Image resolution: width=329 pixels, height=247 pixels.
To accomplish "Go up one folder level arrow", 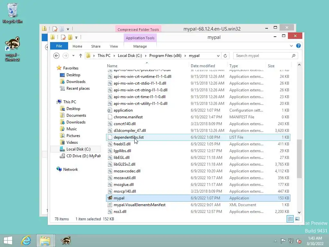I will point(81,56).
